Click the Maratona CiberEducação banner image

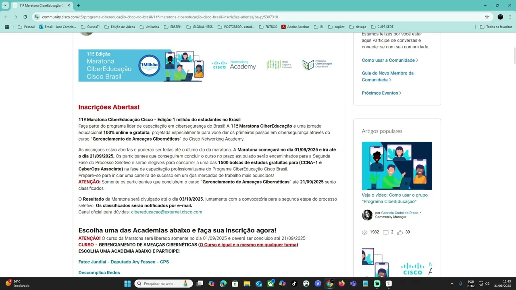141,66
